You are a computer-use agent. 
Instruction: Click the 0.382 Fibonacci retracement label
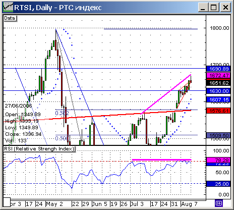tap(62, 113)
